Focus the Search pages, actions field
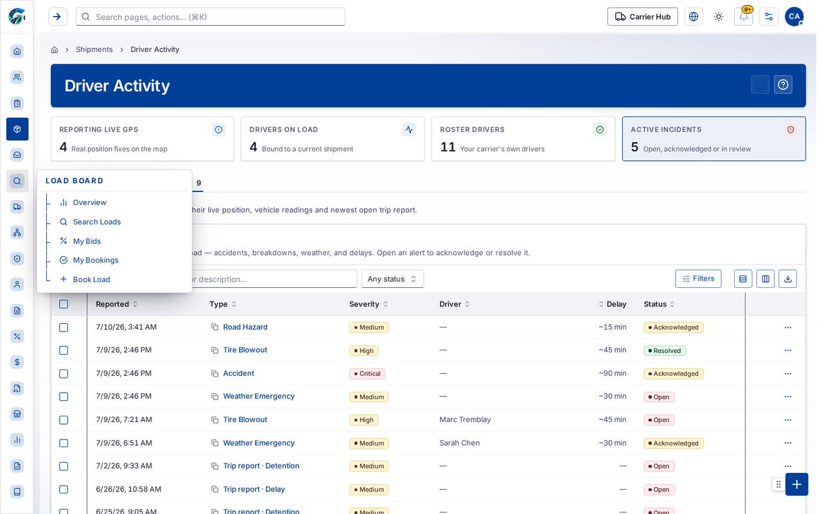The width and height of the screenshot is (822, 514). [x=211, y=17]
